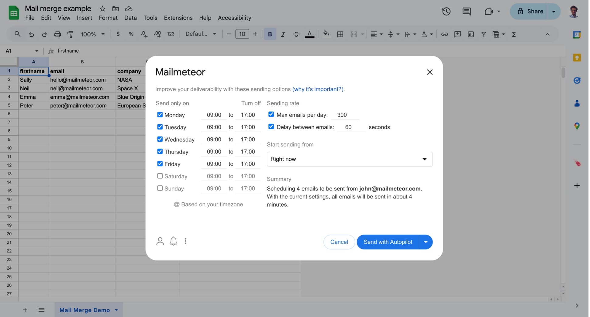The image size is (590, 317).
Task: Open the font Default dropdown
Action: coord(201,34)
